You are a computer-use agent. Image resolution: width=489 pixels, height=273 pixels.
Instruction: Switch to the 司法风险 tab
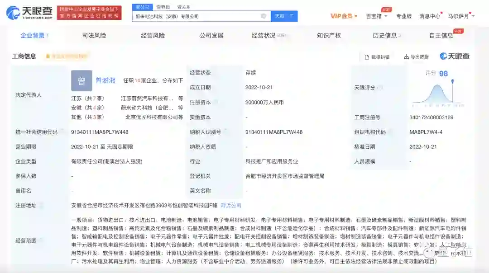pyautogui.click(x=94, y=36)
